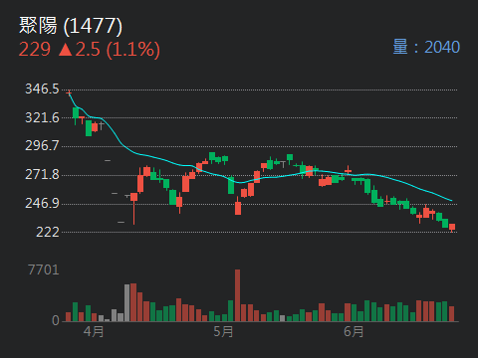The height and width of the screenshot is (358, 478).
Task: Click the tall gray volume bar in April
Action: tap(126, 302)
